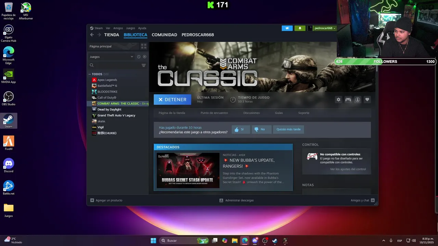This screenshot has width=438, height=246.
Task: Show game information icon
Action: coord(358,99)
